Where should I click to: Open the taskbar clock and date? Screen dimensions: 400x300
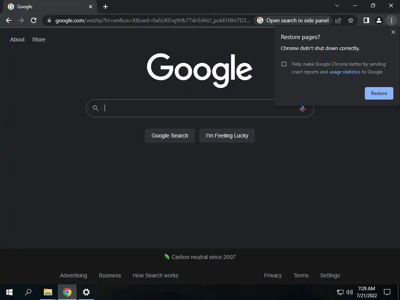366,292
